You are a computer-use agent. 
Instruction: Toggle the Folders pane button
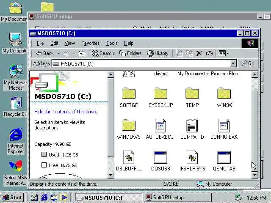(x=130, y=53)
